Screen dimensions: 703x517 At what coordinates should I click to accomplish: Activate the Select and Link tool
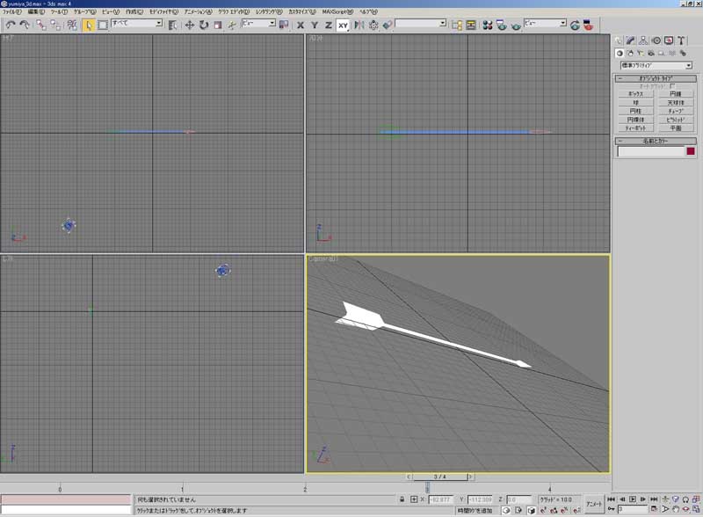click(41, 25)
